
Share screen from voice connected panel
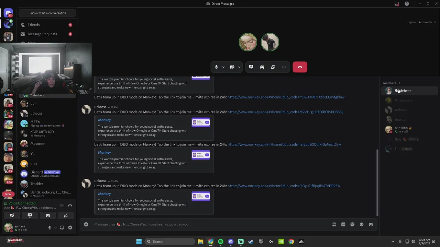(x=30, y=215)
